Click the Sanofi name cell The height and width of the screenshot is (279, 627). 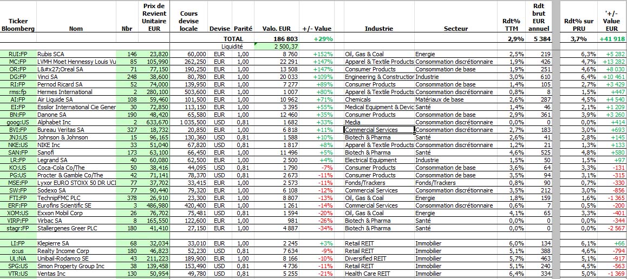click(76, 152)
